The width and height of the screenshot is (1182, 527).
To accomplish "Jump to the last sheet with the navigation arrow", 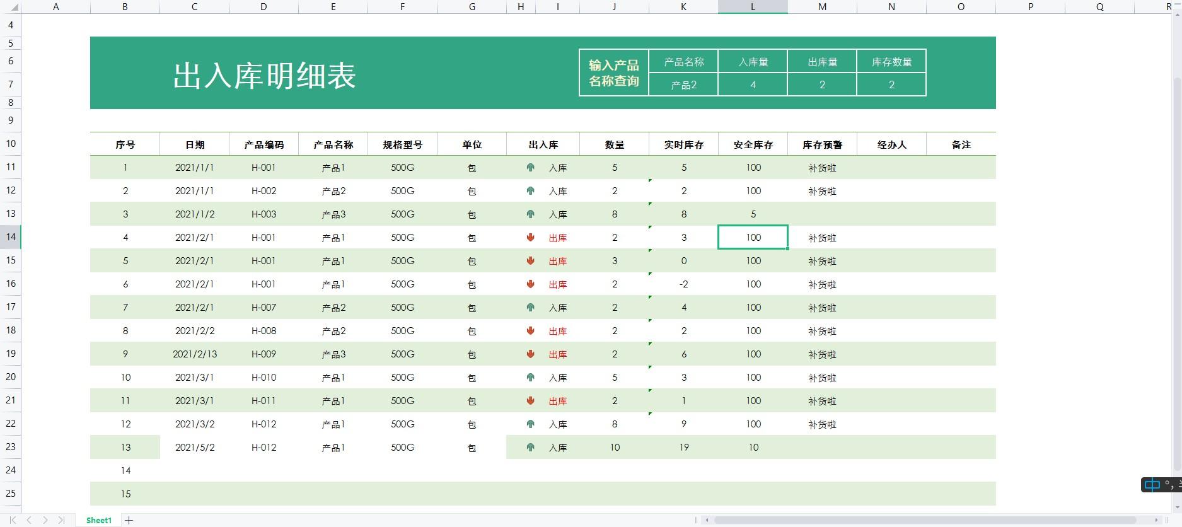I will click(61, 520).
